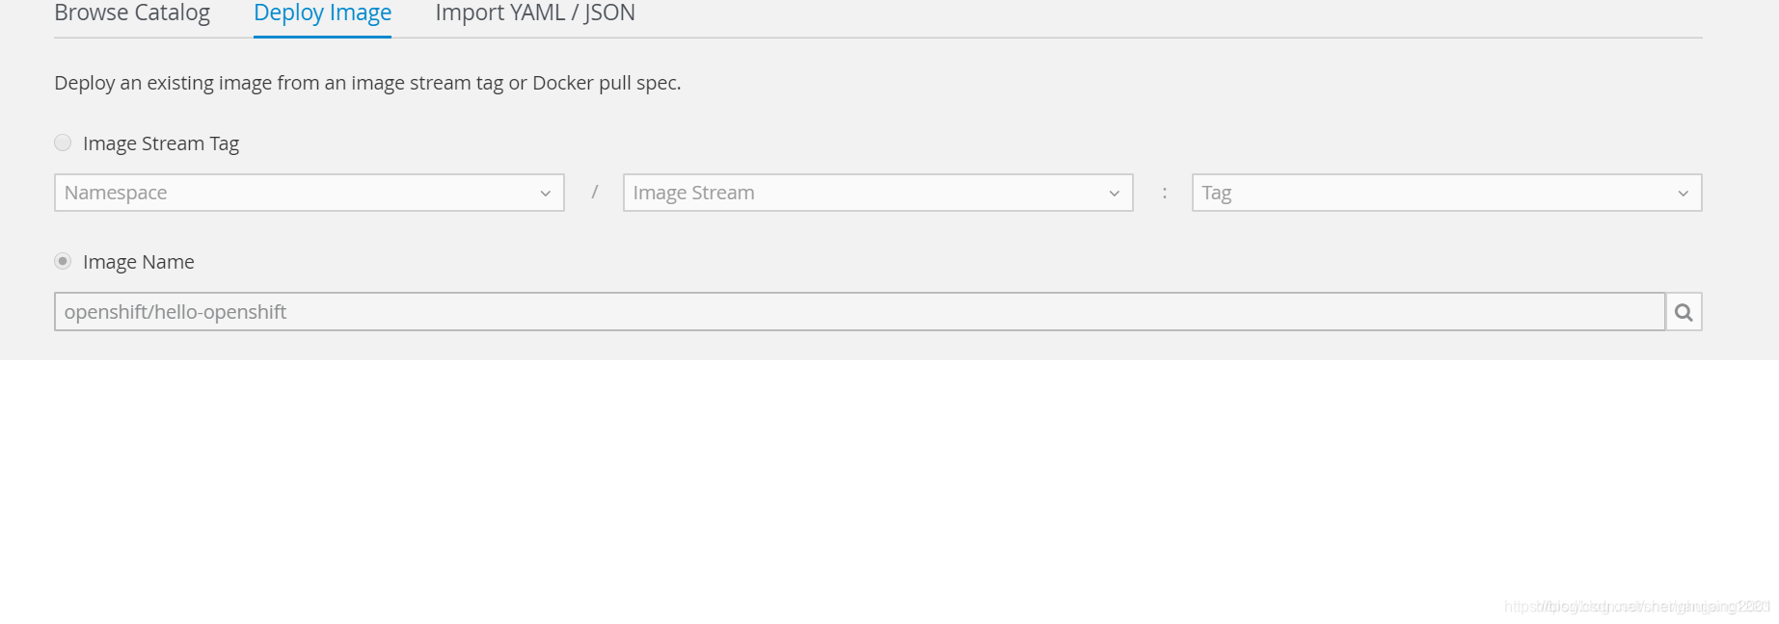Viewport: 1779px width, 624px height.
Task: Click the Image Name option label text
Action: (139, 262)
